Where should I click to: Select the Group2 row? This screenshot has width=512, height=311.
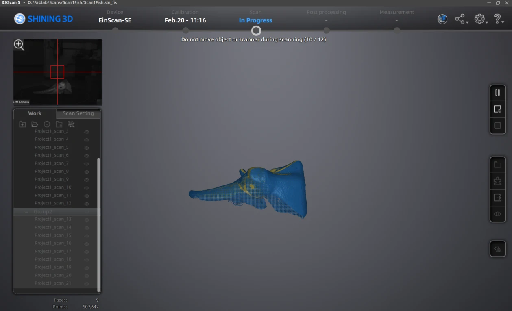pos(55,212)
